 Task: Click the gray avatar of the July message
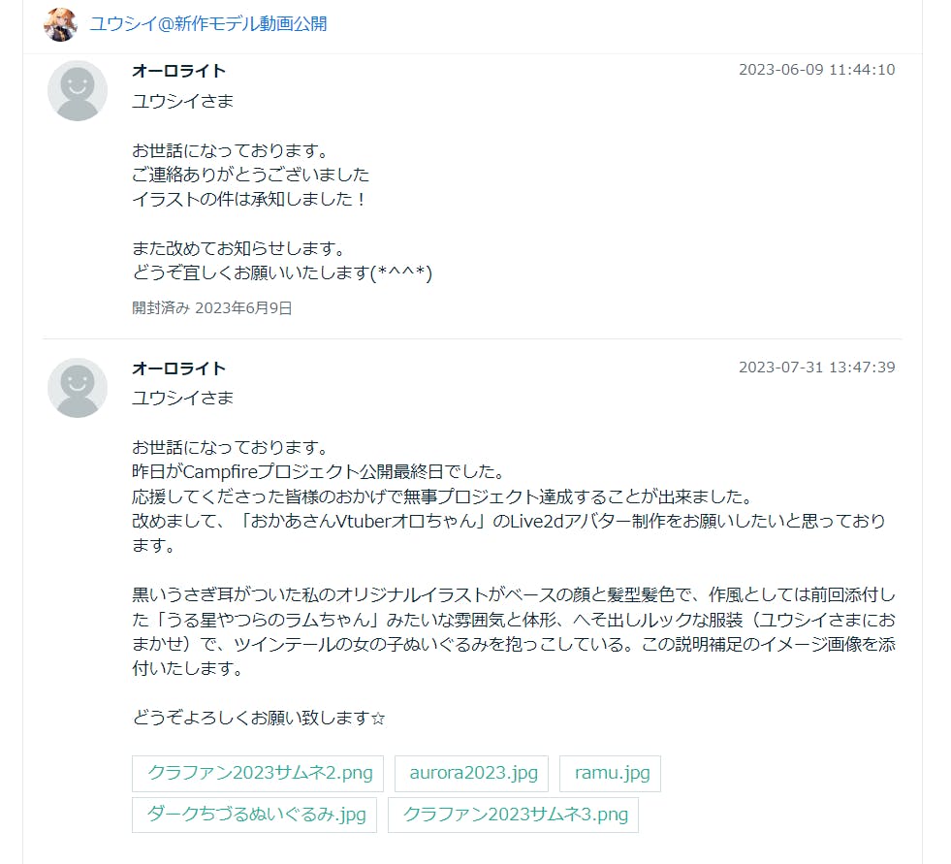(78, 388)
